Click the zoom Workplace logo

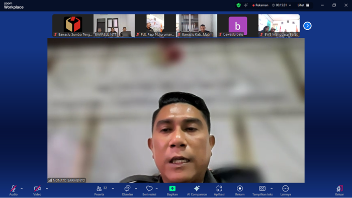[x=14, y=6]
